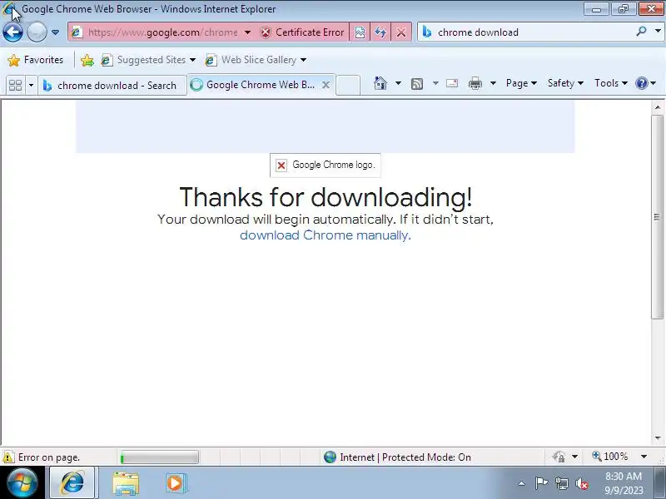The height and width of the screenshot is (499, 666).
Task: Open the Windows Start menu
Action: [x=22, y=483]
